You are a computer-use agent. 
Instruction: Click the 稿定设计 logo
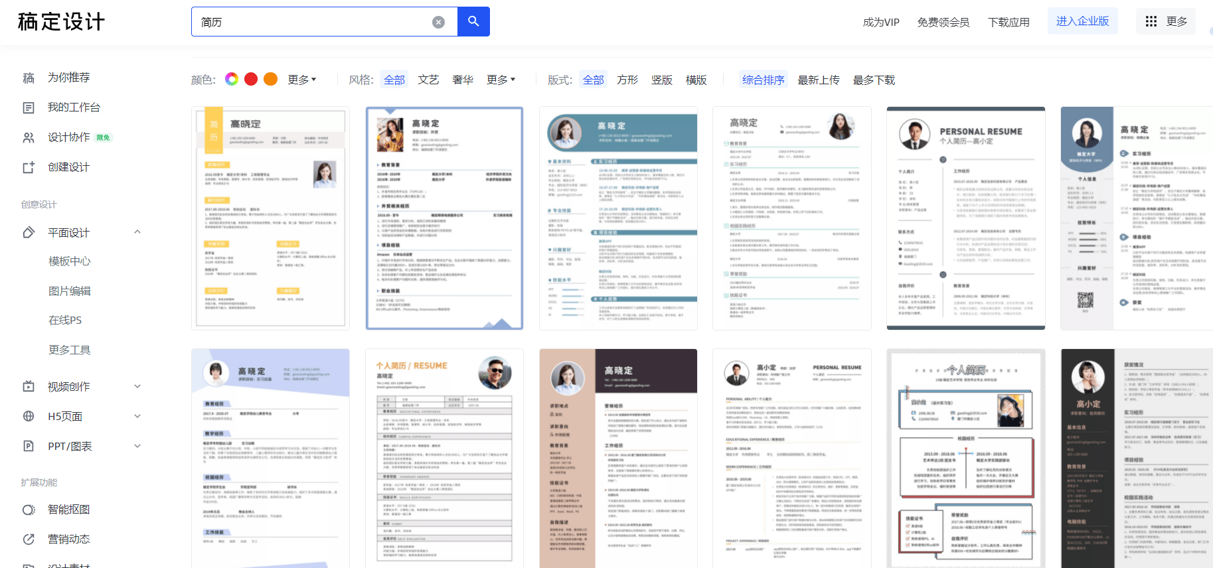point(61,21)
